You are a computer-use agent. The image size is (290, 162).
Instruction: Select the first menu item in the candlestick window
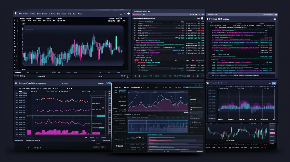pyautogui.click(x=20, y=14)
